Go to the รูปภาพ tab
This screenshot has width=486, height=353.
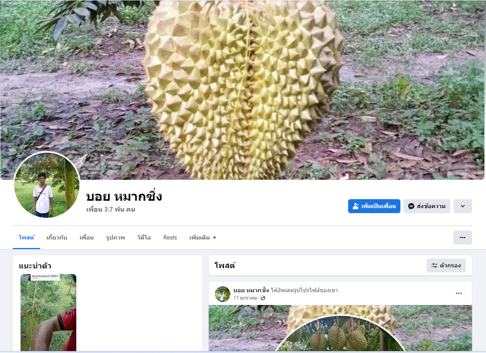click(115, 238)
